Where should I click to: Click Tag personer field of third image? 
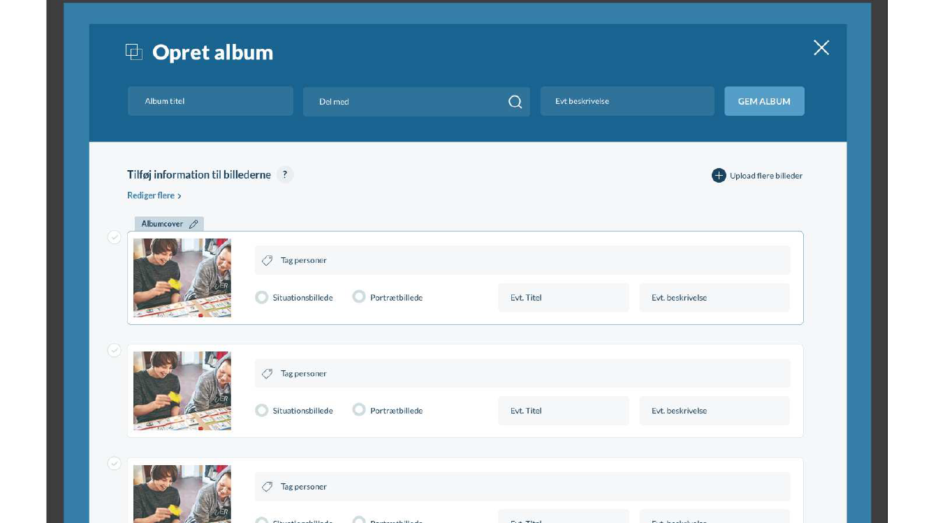coord(522,487)
